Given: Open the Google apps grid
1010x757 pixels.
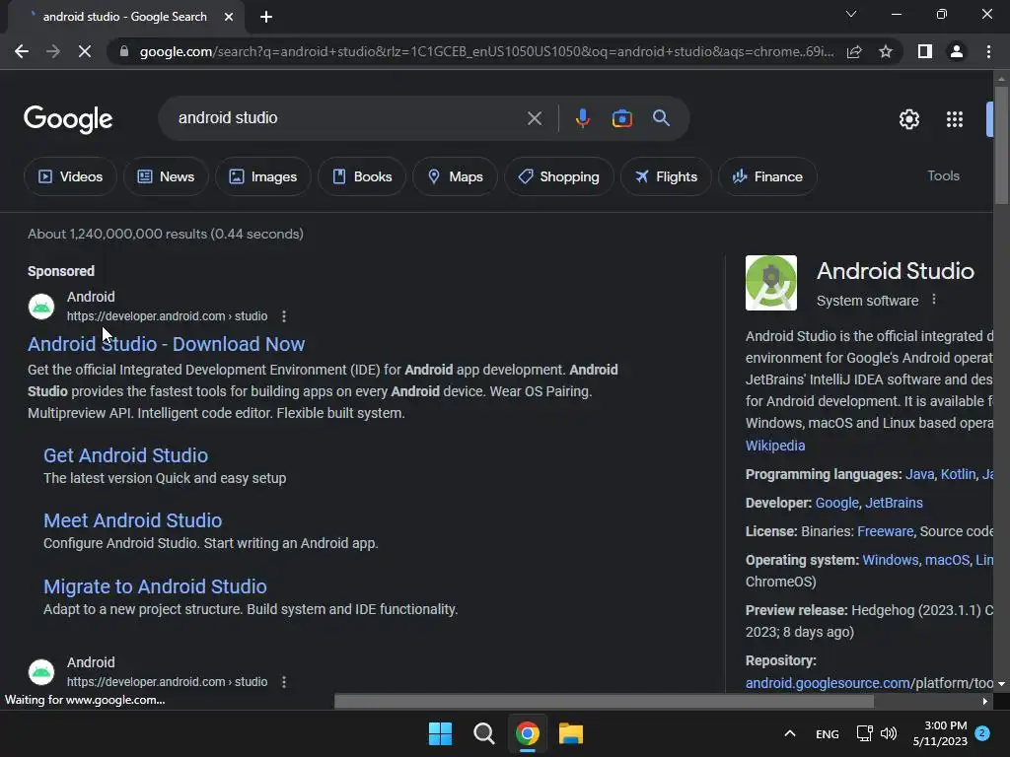Looking at the screenshot, I should click(x=954, y=119).
